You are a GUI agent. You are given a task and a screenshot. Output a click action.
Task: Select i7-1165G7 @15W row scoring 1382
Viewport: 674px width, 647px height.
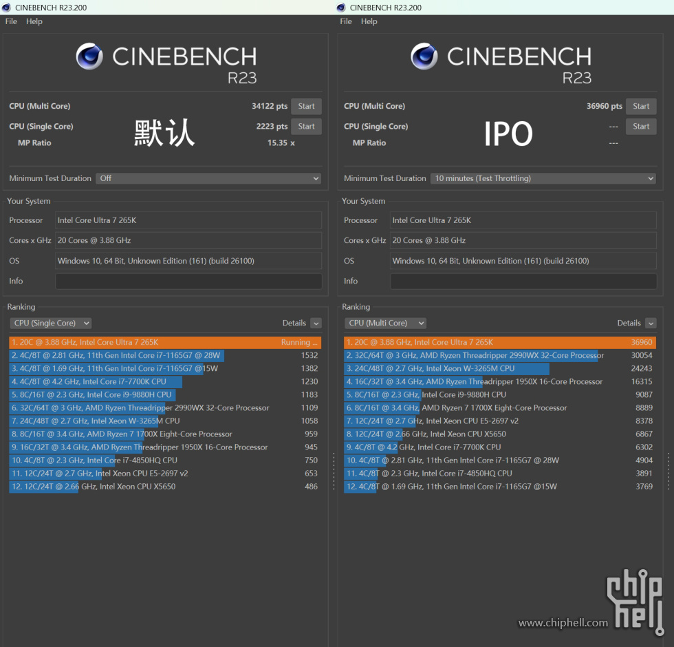pyautogui.click(x=165, y=369)
